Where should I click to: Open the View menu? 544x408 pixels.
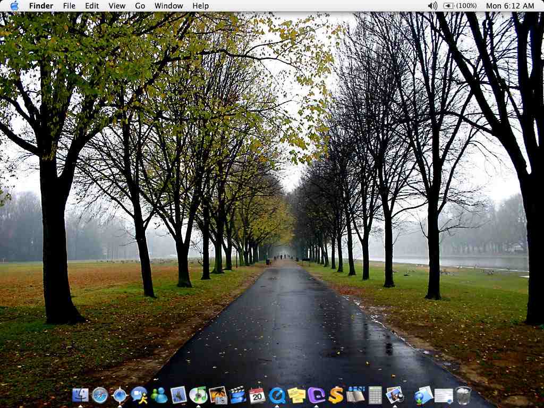pos(117,6)
